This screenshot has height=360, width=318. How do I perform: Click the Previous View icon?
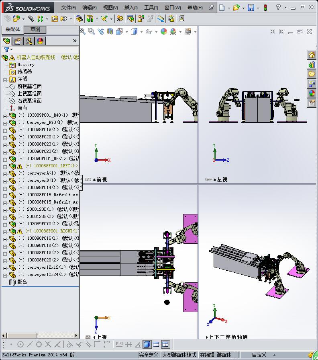pyautogui.click(x=101, y=31)
